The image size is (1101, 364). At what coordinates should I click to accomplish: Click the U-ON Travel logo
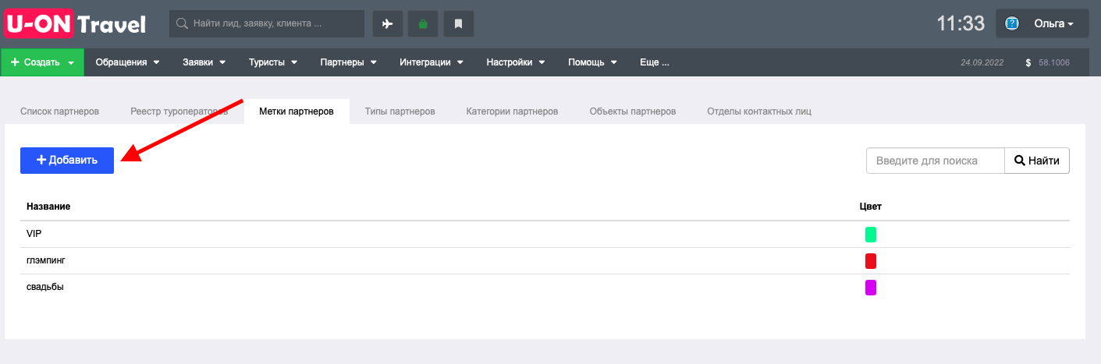pos(76,23)
